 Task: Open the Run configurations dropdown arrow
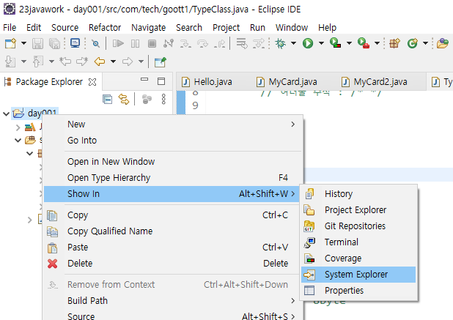321,44
